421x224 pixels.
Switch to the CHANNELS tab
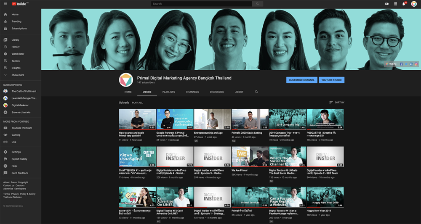pos(192,92)
